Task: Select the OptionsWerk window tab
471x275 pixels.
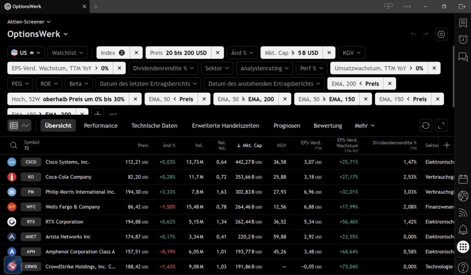Action: pos(45,6)
